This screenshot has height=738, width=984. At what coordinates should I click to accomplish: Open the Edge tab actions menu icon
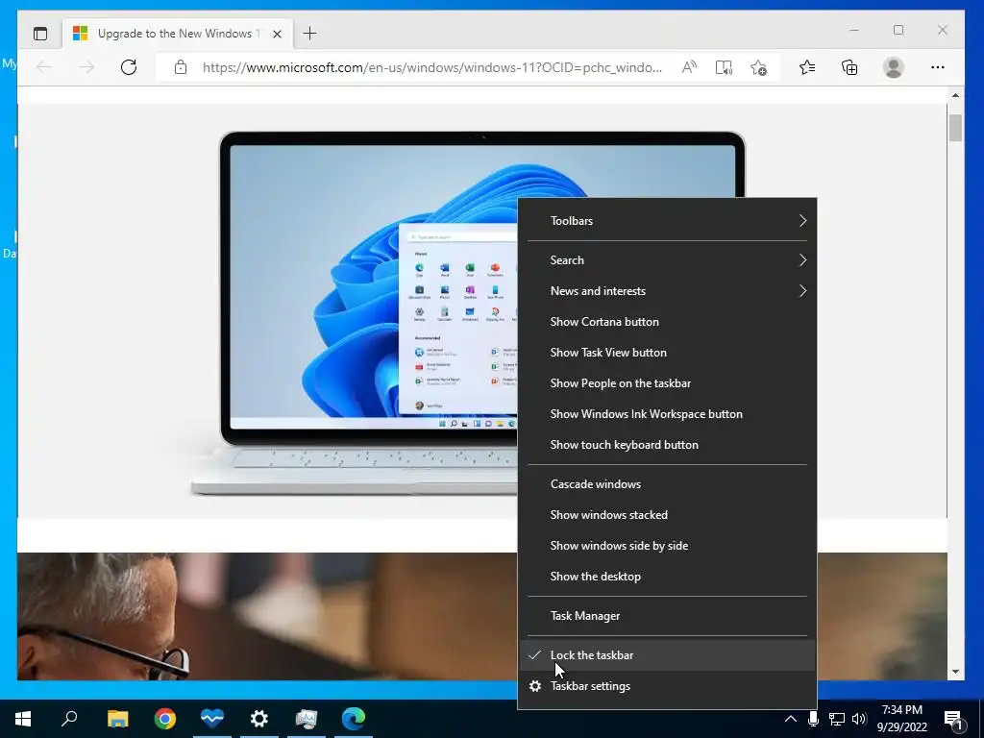pos(40,34)
